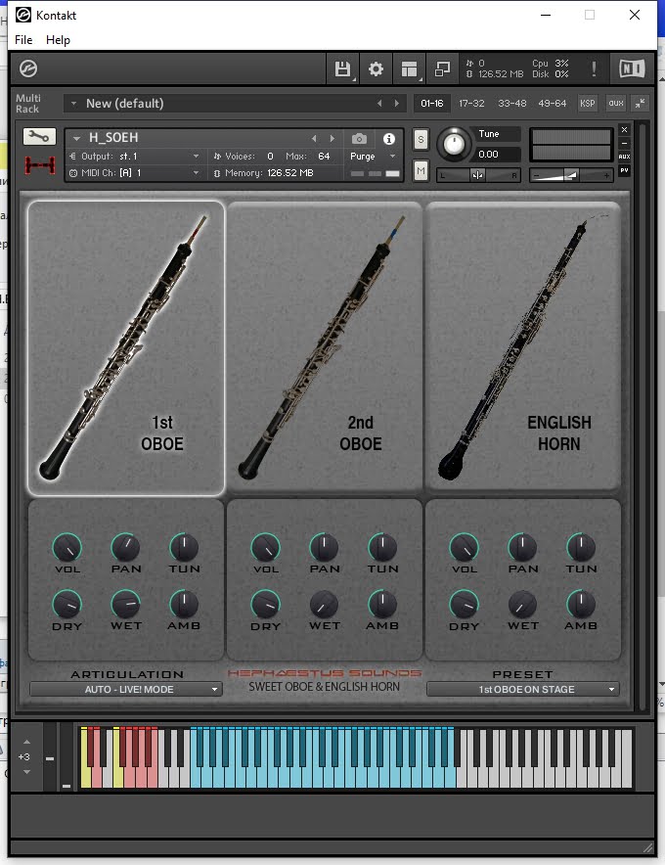The height and width of the screenshot is (865, 665).
Task: Click the Max voices value 64
Action: coord(324,157)
